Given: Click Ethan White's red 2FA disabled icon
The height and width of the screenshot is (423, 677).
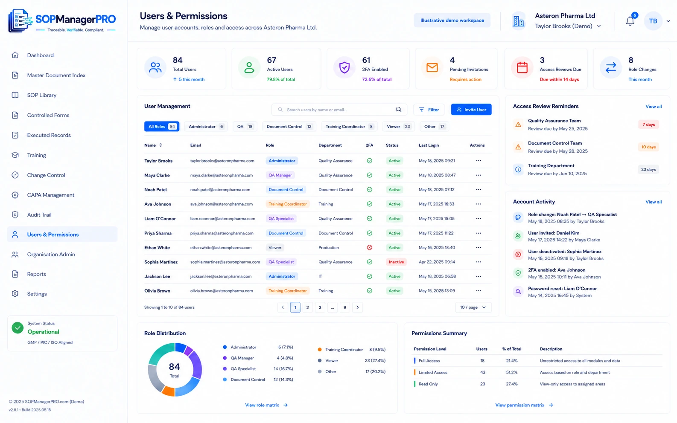Looking at the screenshot, I should [370, 248].
